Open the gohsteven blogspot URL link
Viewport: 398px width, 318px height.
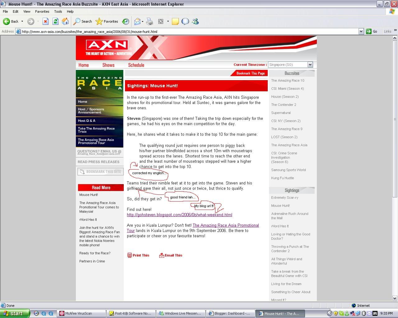coord(179,215)
